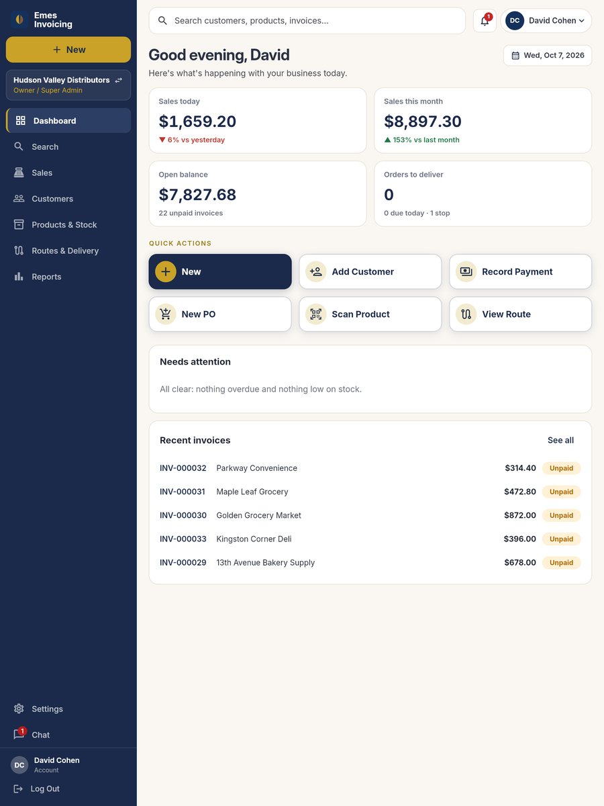Click the DC avatar at sidebar bottom
604x806 pixels.
tap(19, 764)
